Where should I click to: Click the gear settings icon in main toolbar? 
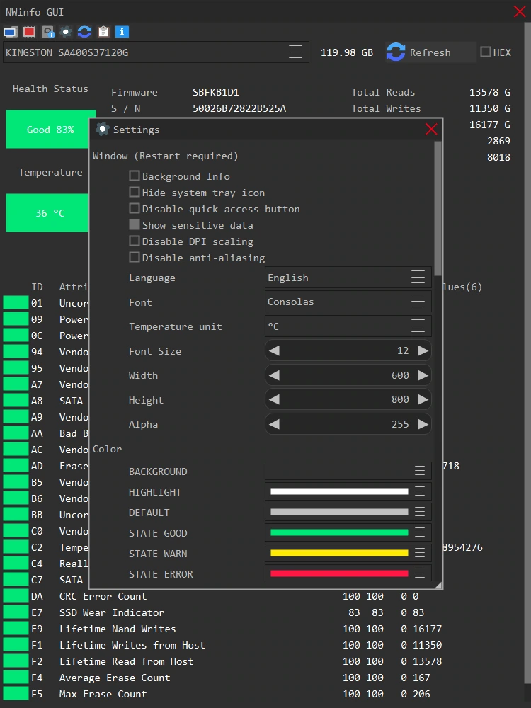click(67, 32)
